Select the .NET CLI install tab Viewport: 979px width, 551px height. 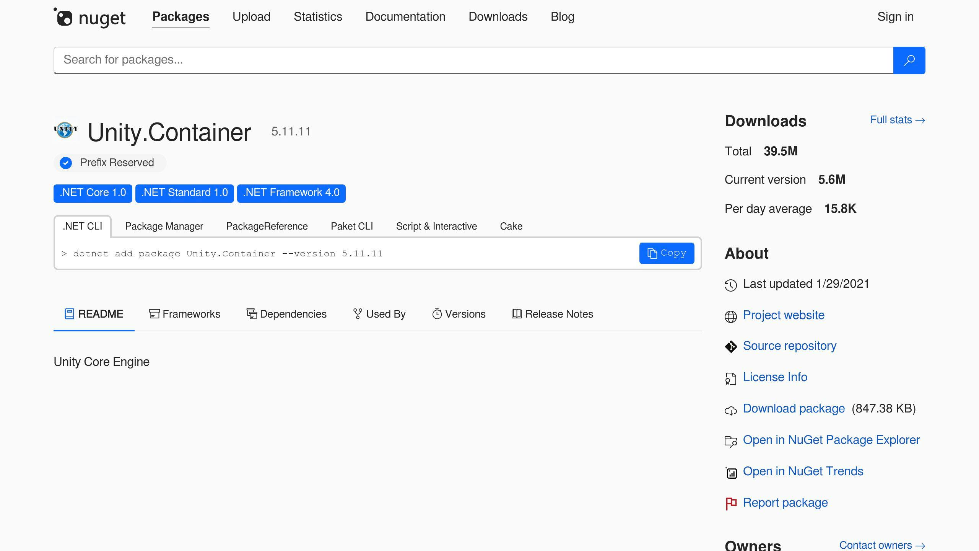point(83,227)
